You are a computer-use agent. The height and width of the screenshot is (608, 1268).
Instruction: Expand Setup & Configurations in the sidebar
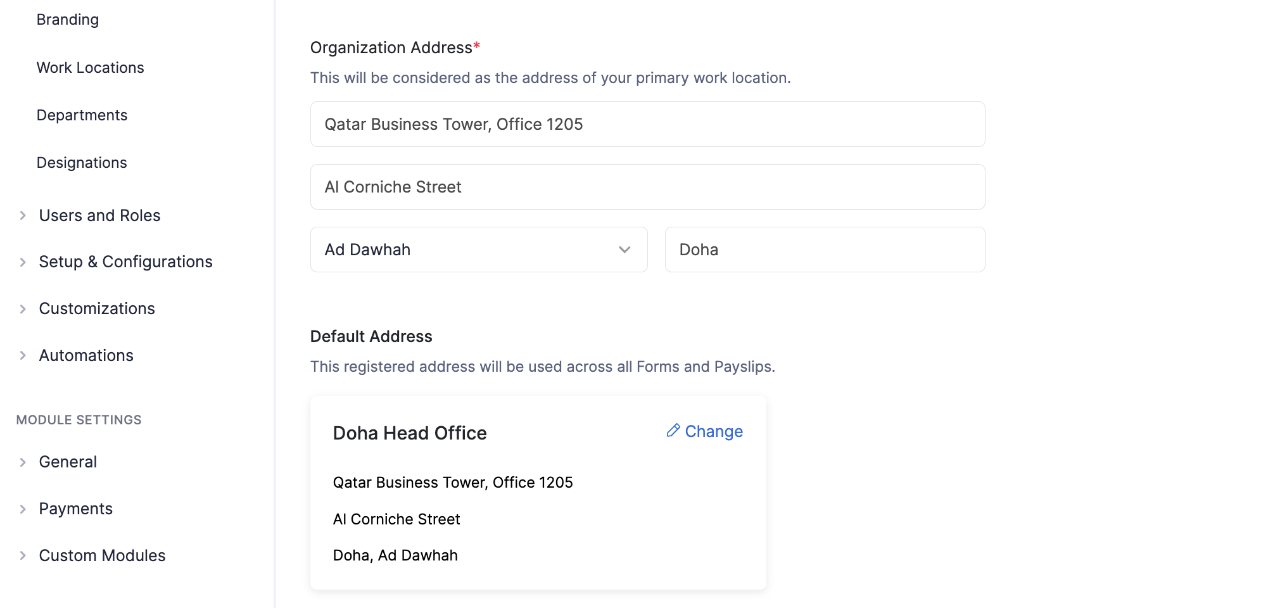[125, 262]
